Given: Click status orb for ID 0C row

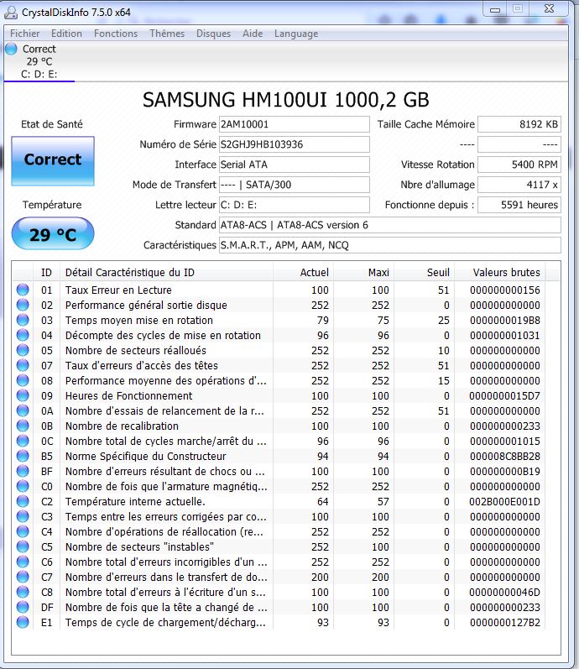Looking at the screenshot, I should coord(23,441).
